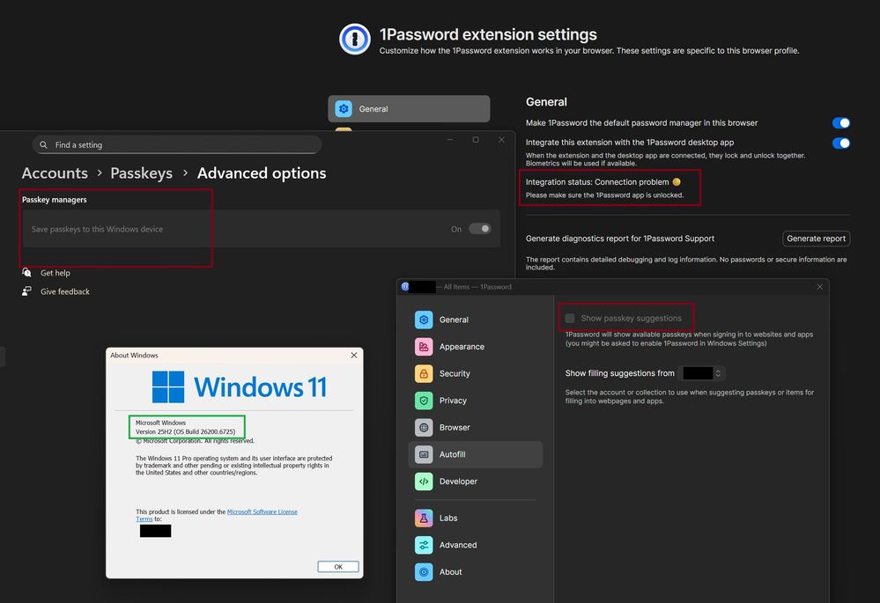
Task: Open Microsoft Software License Terms link
Action: (262, 511)
